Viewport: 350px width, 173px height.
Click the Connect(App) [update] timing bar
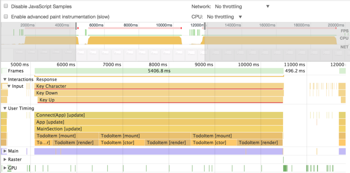point(158,115)
